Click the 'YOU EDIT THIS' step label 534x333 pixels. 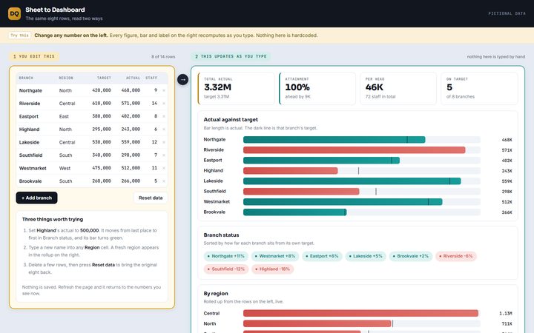pyautogui.click(x=34, y=56)
